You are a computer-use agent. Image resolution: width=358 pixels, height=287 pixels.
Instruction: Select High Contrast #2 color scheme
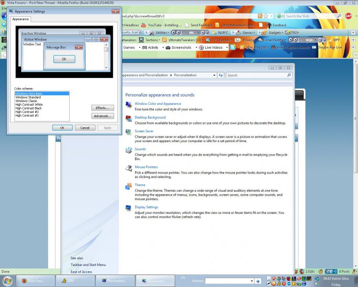pos(42,112)
